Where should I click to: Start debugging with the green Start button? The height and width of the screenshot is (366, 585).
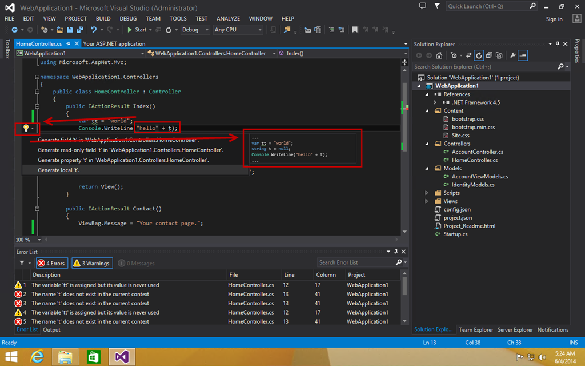(137, 30)
